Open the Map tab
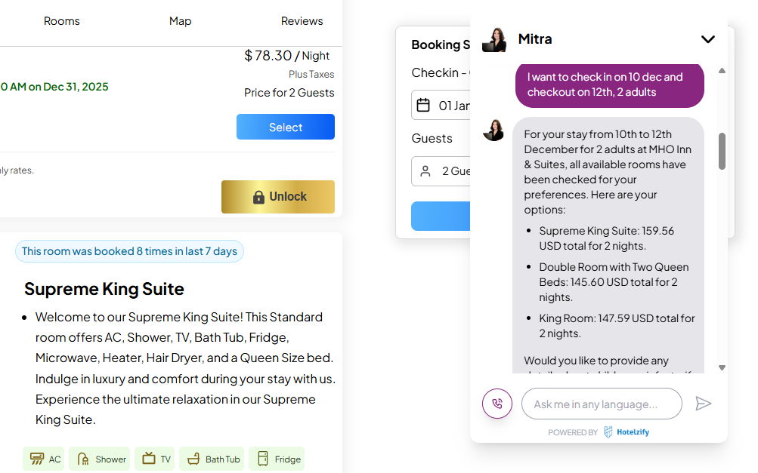Screen dimensions: 758x473 pyautogui.click(x=180, y=21)
